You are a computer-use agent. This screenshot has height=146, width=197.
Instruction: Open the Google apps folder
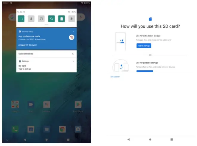[x=15, y=104]
